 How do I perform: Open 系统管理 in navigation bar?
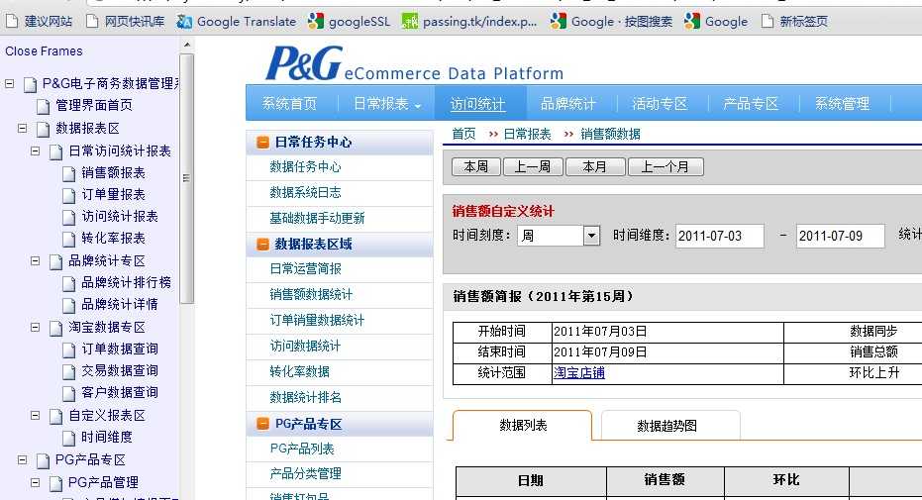[x=842, y=104]
